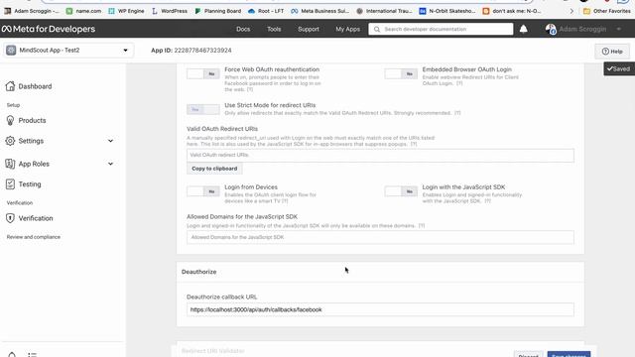
Task: Open the Docs menu
Action: point(243,29)
